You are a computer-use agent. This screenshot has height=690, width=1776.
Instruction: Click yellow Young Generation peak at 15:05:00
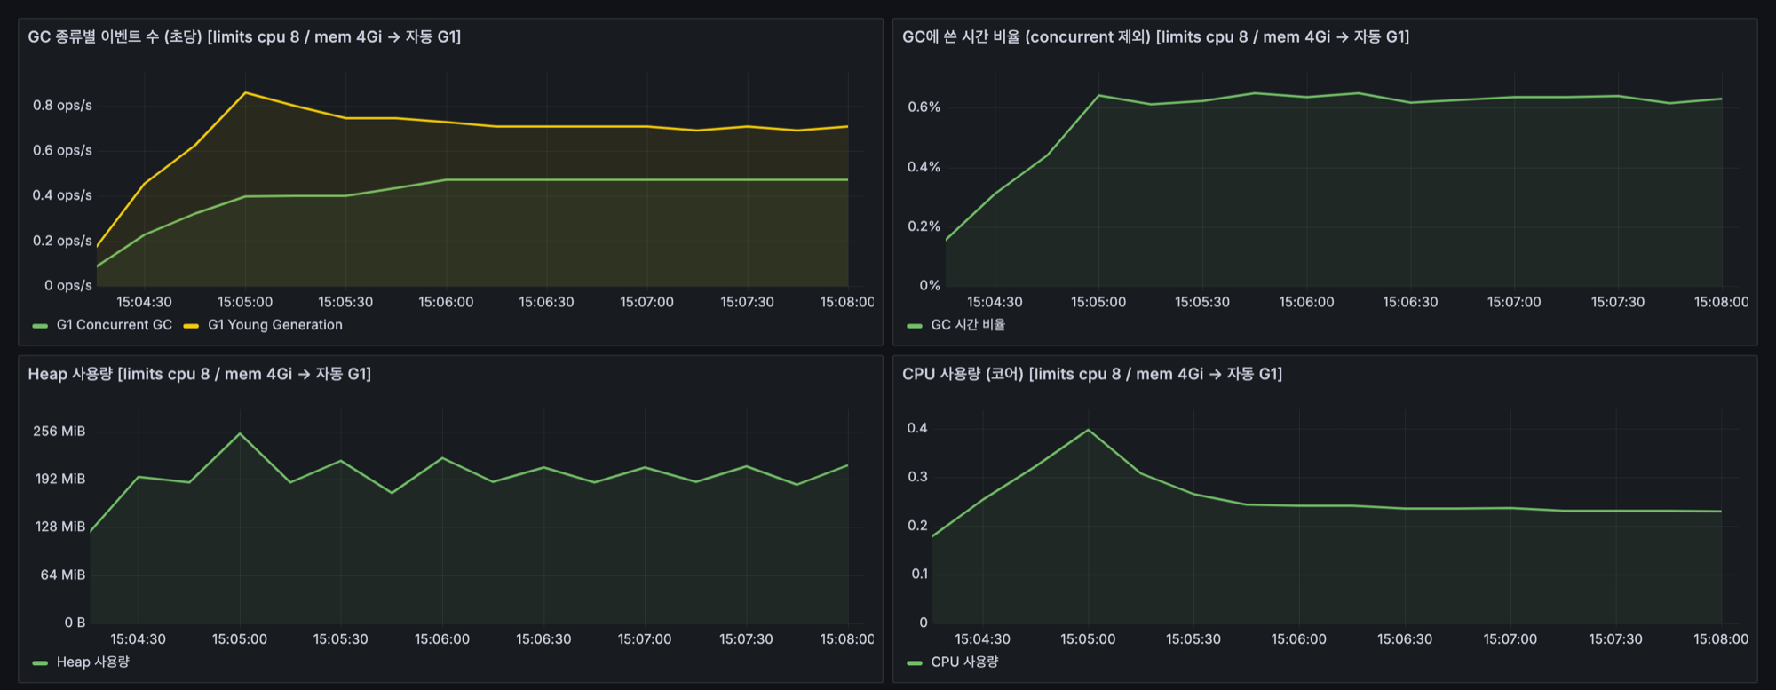coord(245,92)
